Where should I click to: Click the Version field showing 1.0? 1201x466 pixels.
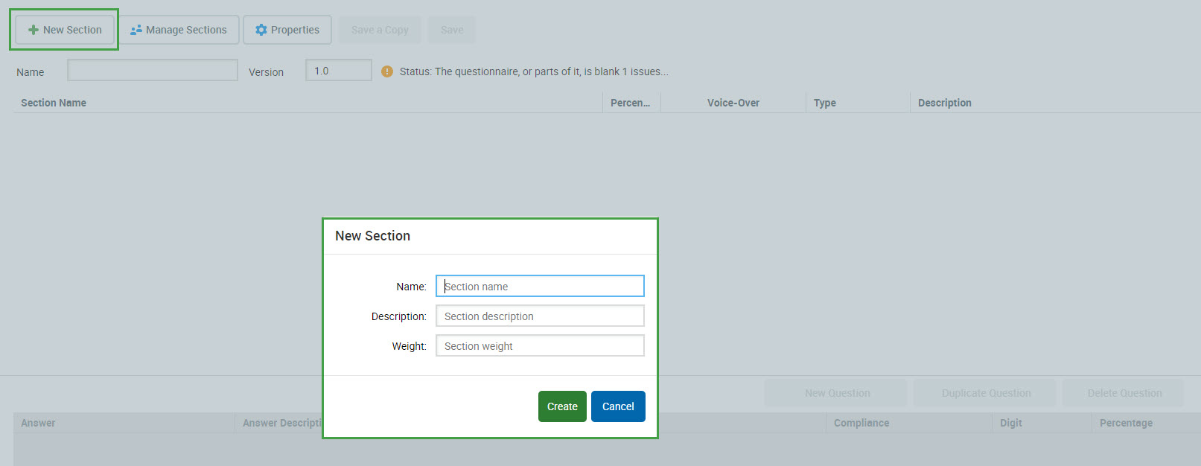tap(338, 71)
